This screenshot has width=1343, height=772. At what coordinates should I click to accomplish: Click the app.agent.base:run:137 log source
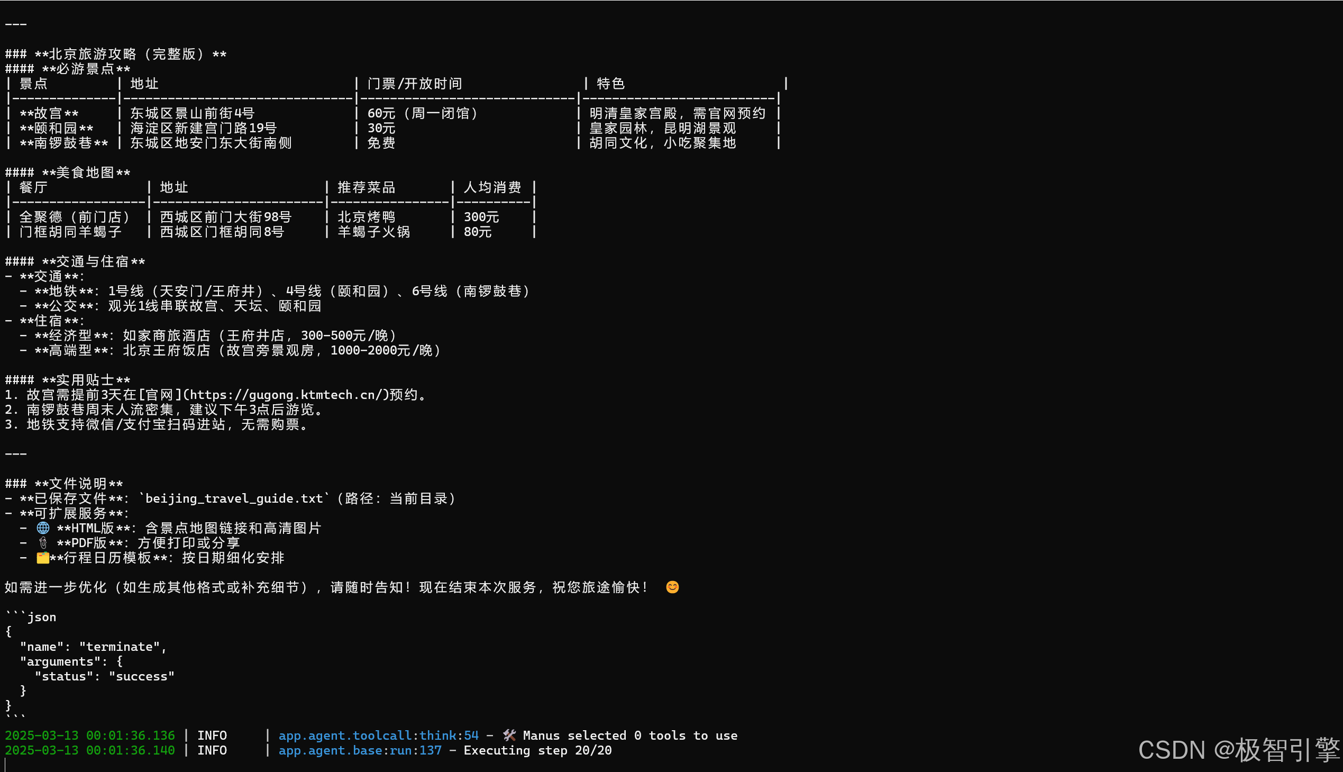pos(360,750)
